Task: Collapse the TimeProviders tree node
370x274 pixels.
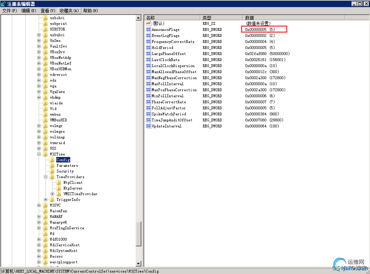Action: [45, 177]
